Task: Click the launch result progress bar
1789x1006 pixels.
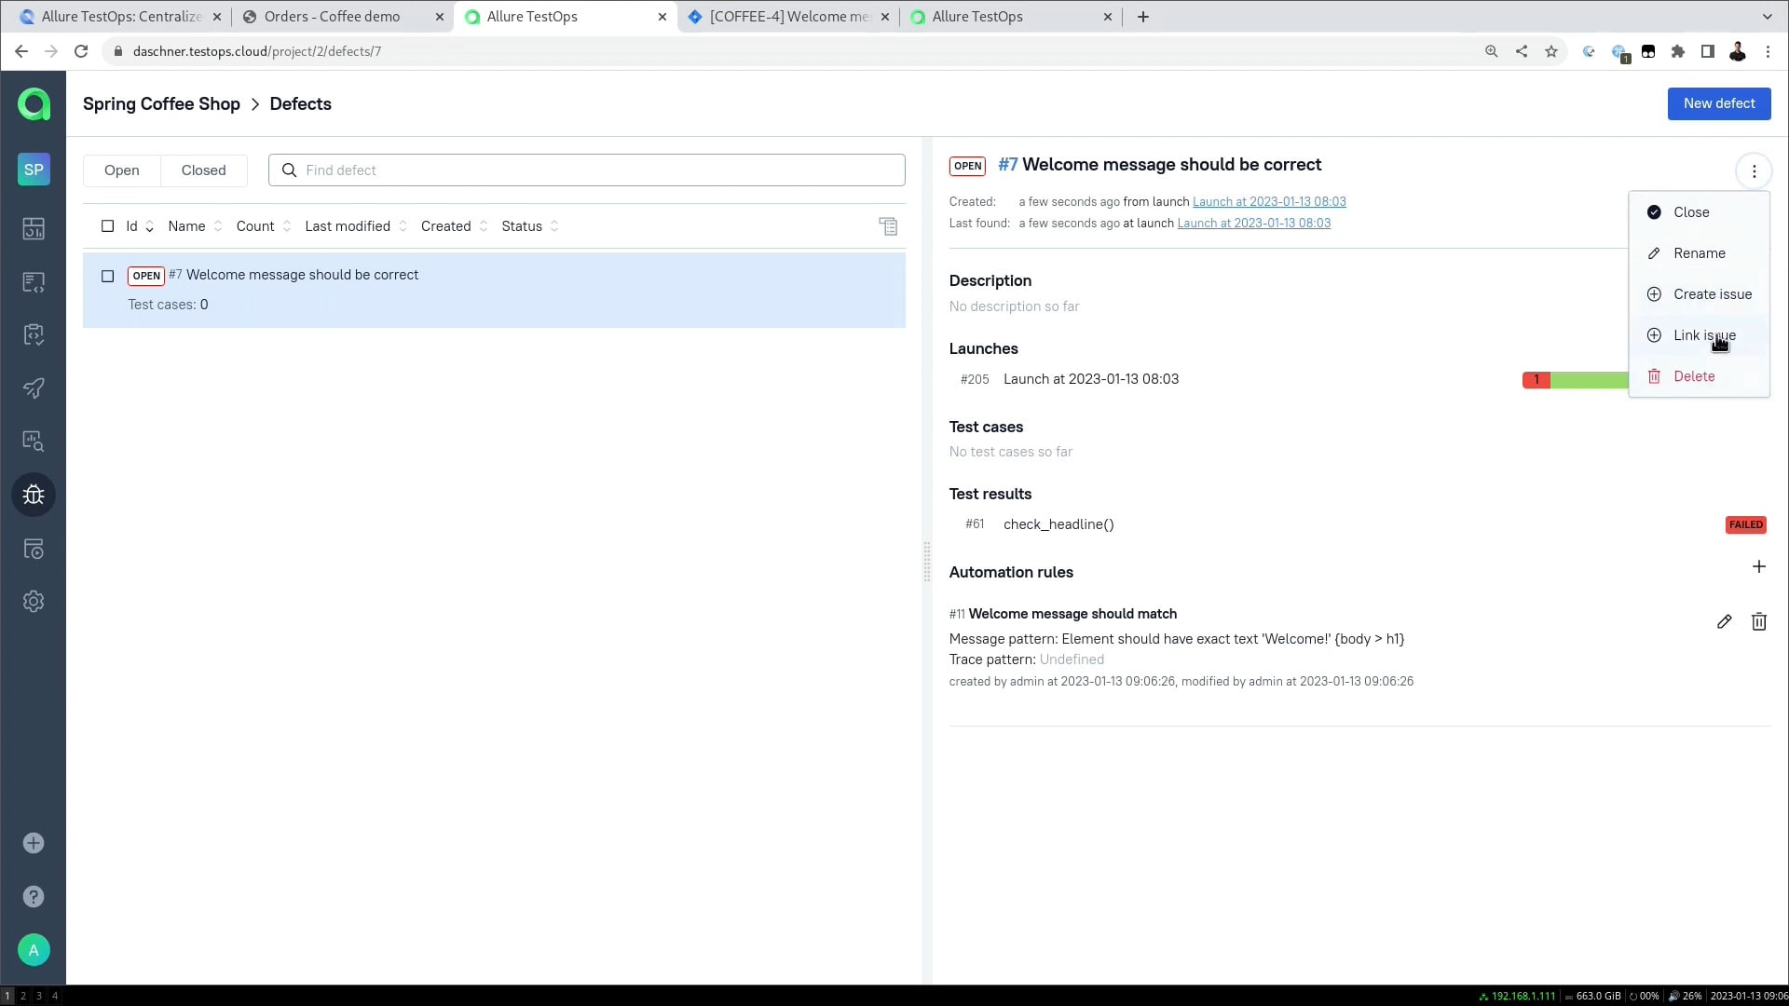Action: (1575, 380)
